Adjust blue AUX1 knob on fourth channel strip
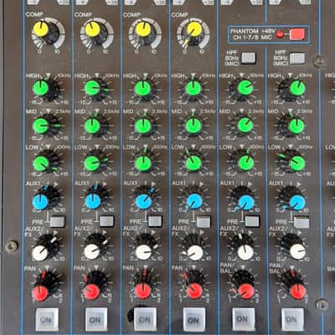The height and width of the screenshot is (335, 335). (194, 202)
